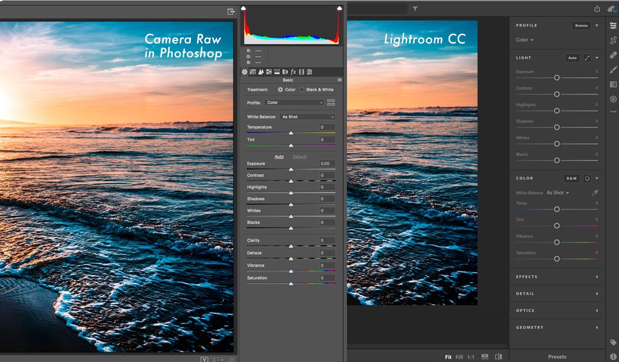Image resolution: width=619 pixels, height=362 pixels.
Task: Pick the white balance eyedropper in Lightroom
Action: (595, 192)
